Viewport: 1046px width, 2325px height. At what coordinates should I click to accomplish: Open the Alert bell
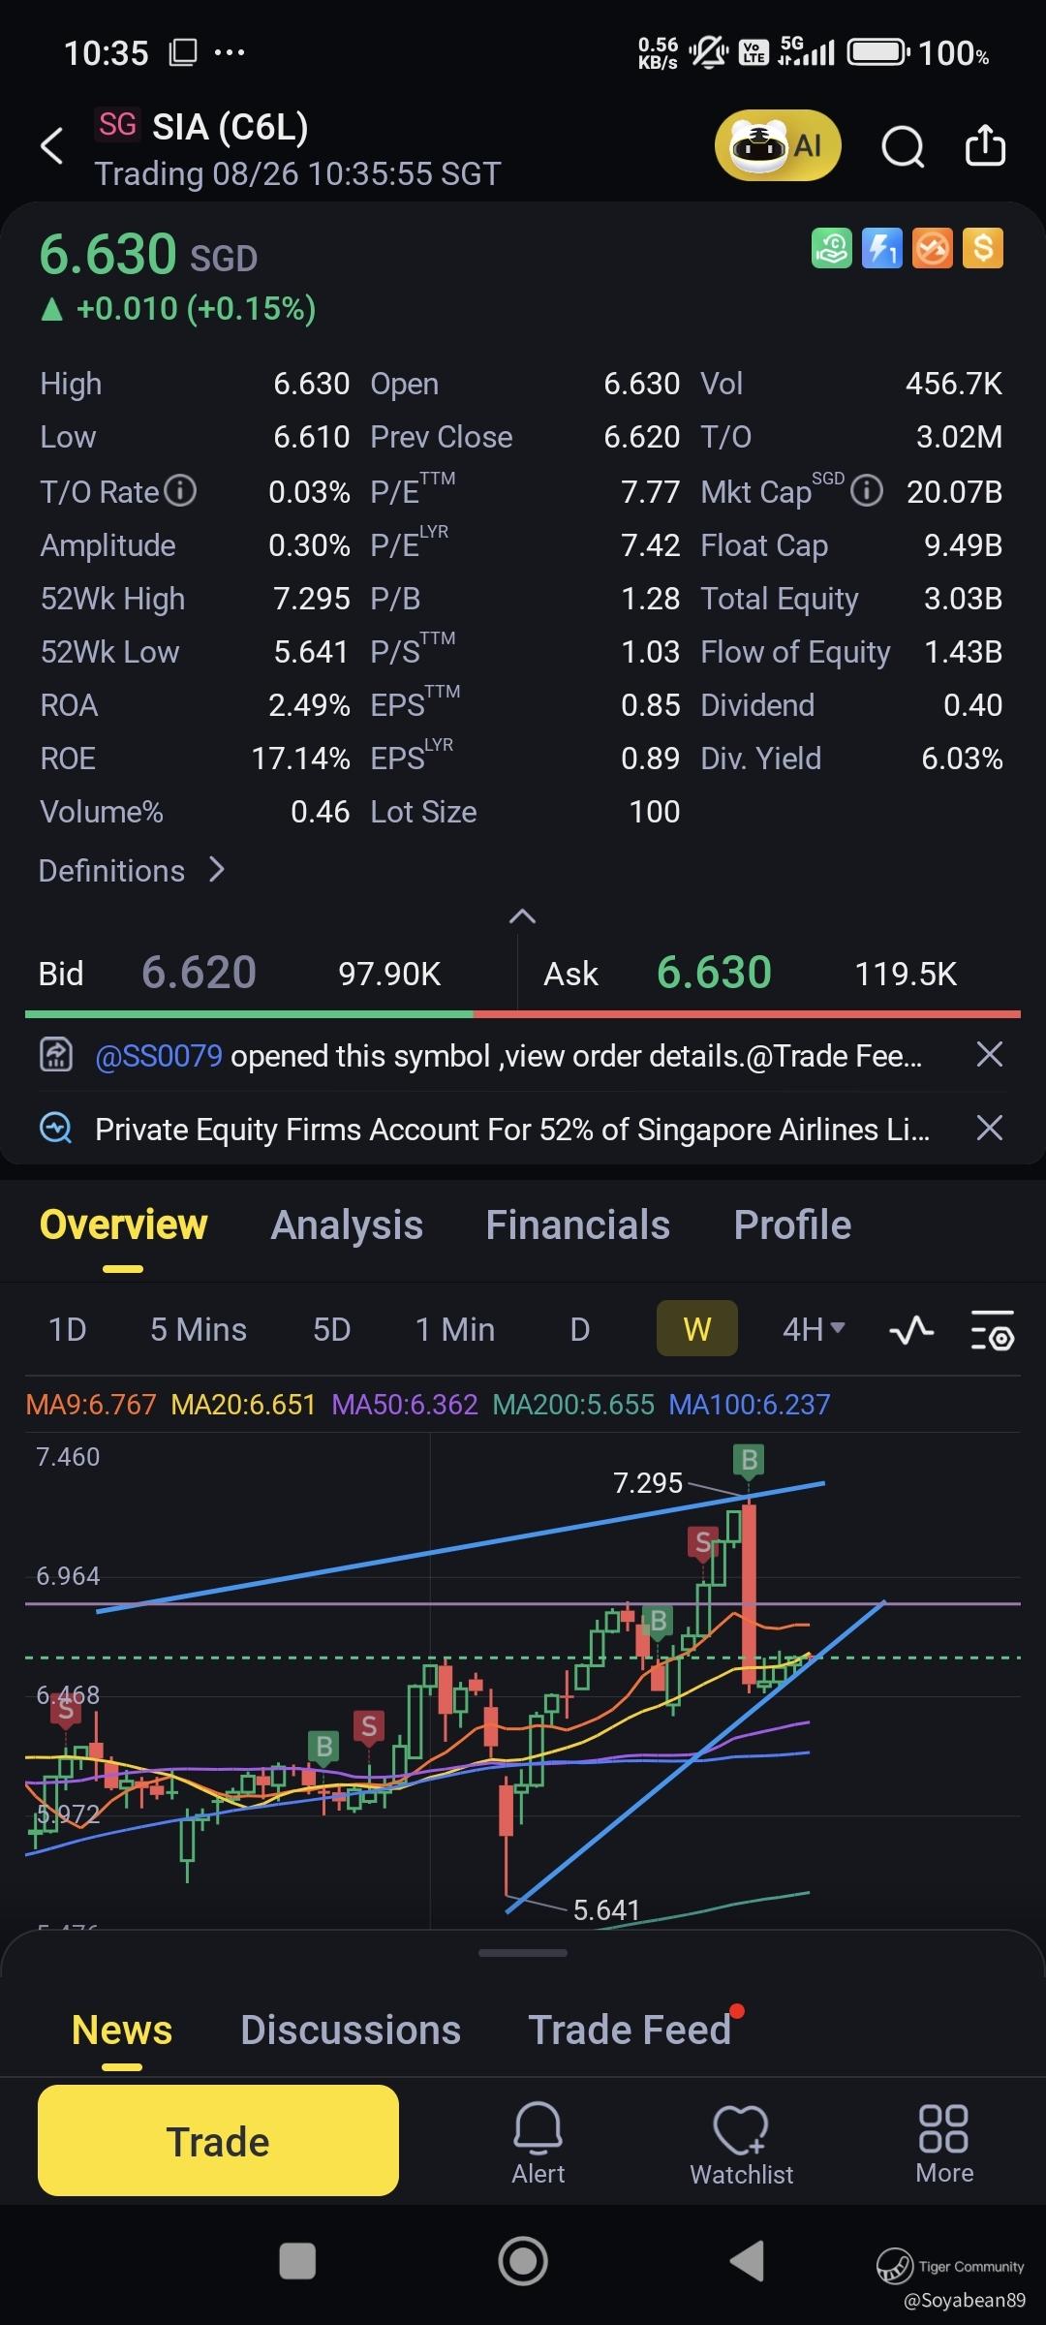click(538, 2143)
